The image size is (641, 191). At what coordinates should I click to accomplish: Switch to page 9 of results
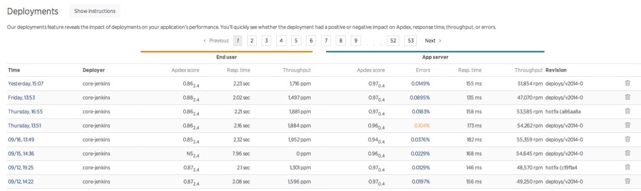coord(355,40)
